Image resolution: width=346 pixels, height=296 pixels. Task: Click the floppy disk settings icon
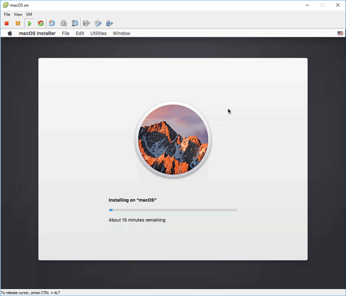(86, 23)
